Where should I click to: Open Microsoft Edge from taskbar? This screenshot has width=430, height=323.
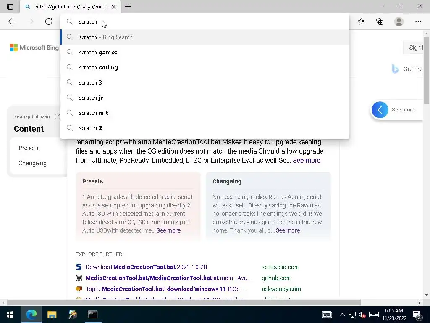pyautogui.click(x=31, y=315)
